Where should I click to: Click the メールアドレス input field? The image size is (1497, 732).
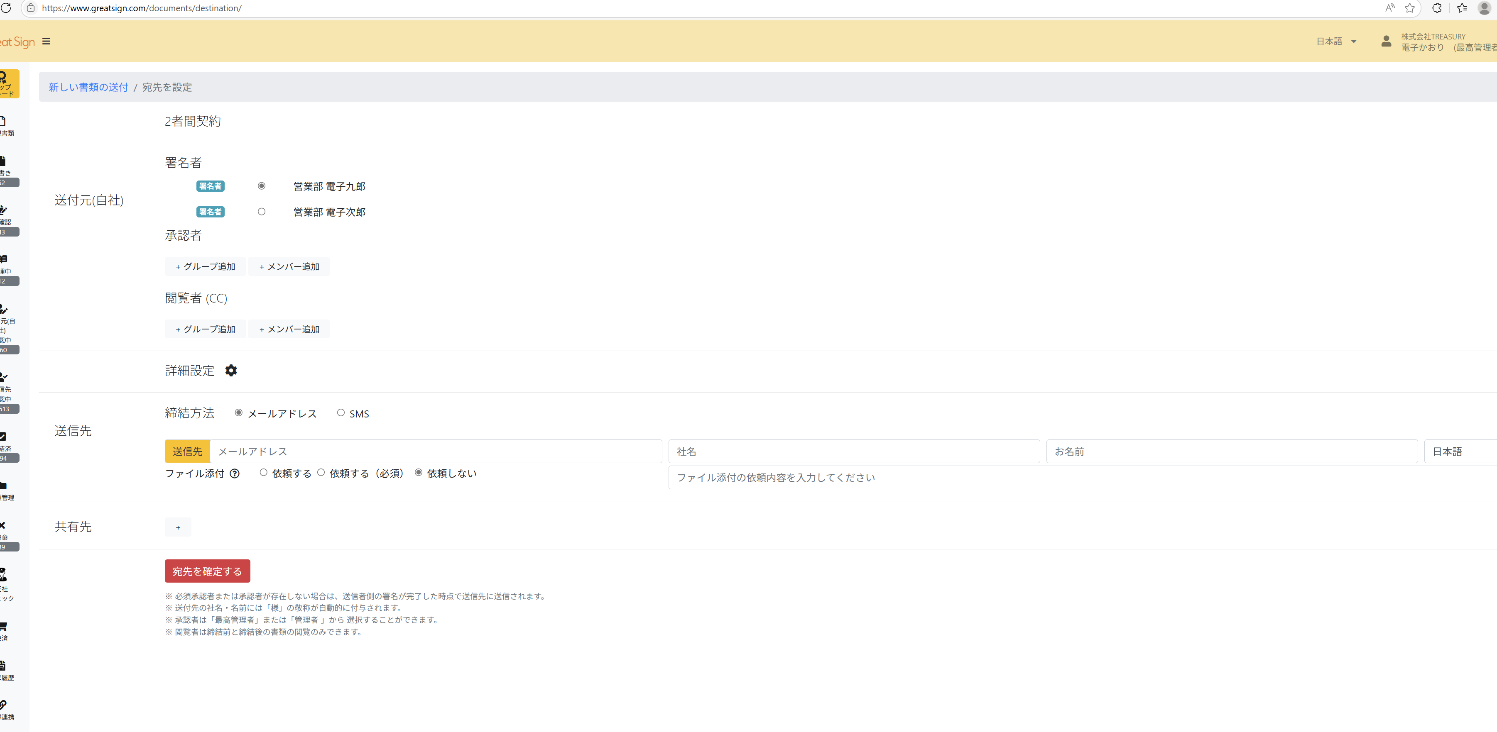click(x=436, y=451)
